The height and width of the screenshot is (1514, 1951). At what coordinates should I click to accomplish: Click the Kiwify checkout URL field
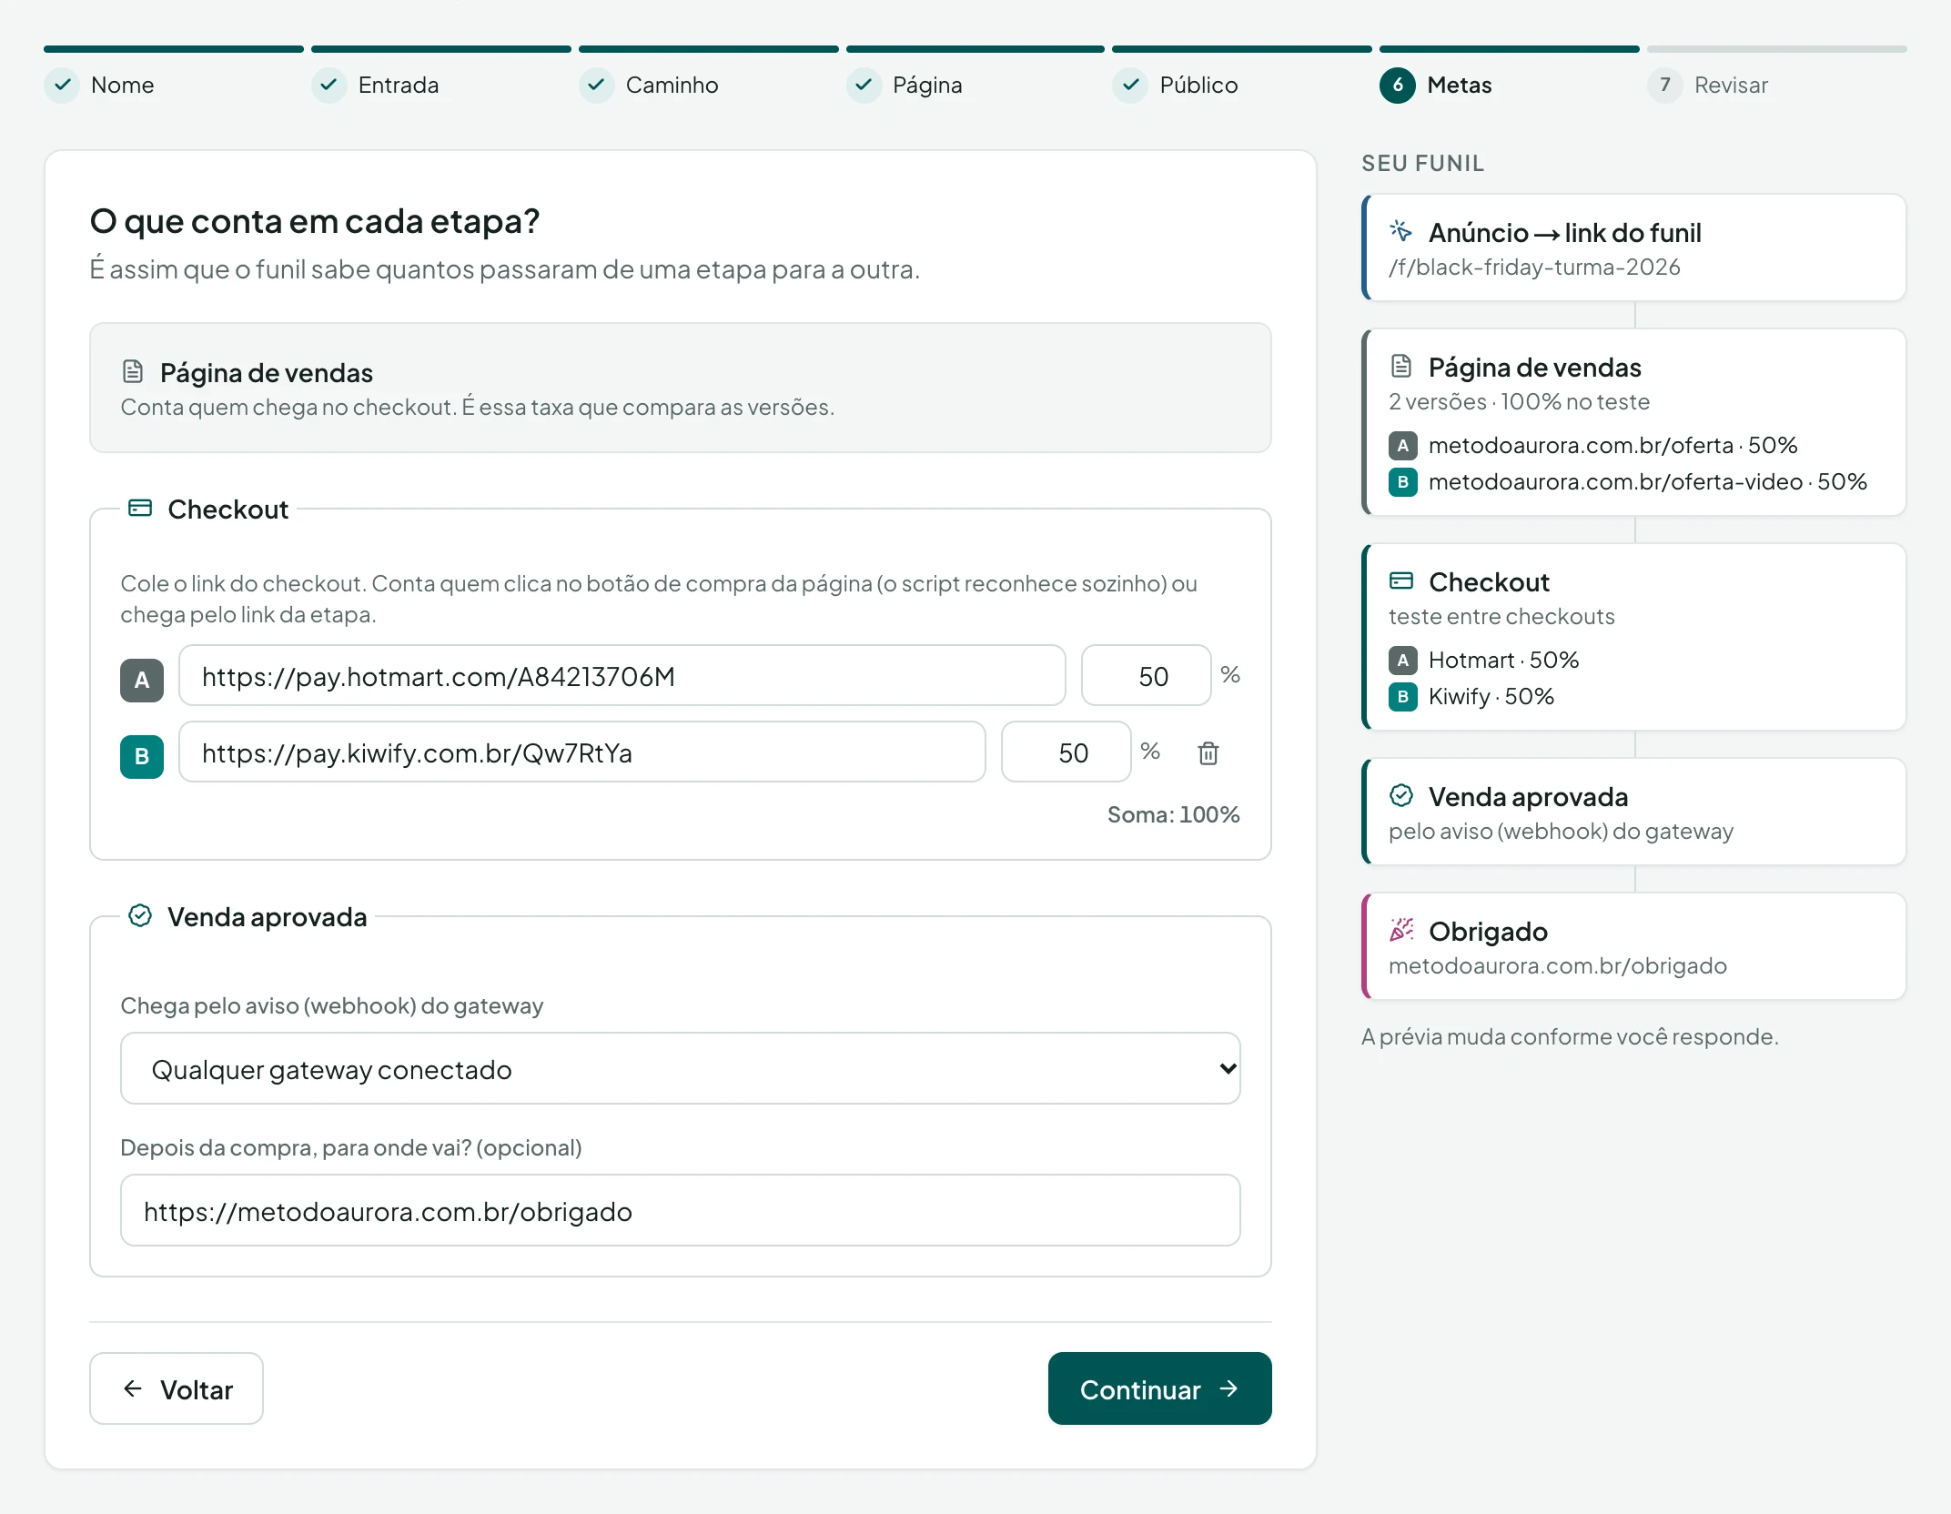(x=582, y=752)
